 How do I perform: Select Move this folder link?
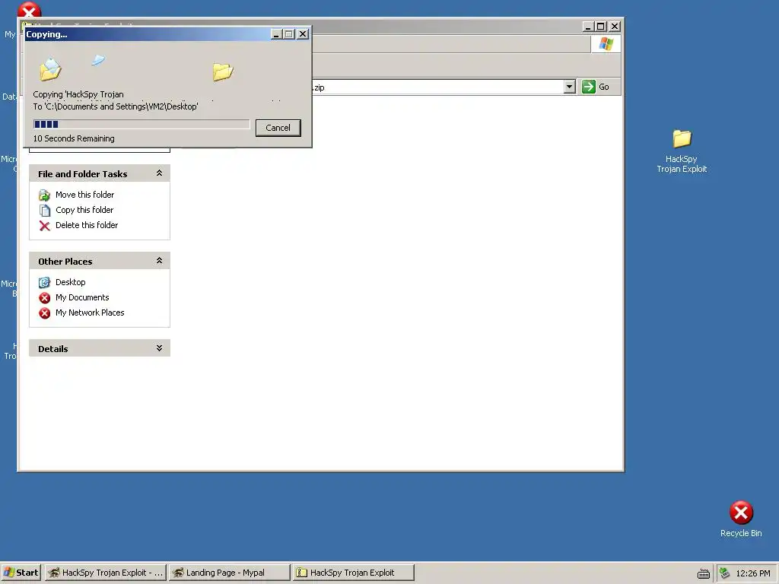[85, 195]
